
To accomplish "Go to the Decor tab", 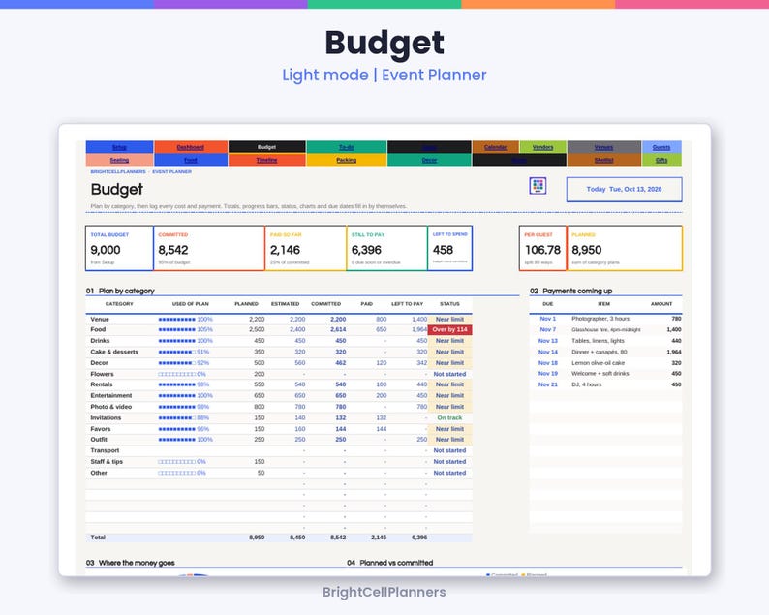I will (429, 160).
